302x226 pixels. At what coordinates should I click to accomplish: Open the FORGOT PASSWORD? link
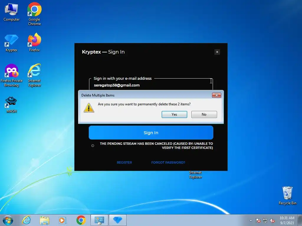(x=168, y=162)
